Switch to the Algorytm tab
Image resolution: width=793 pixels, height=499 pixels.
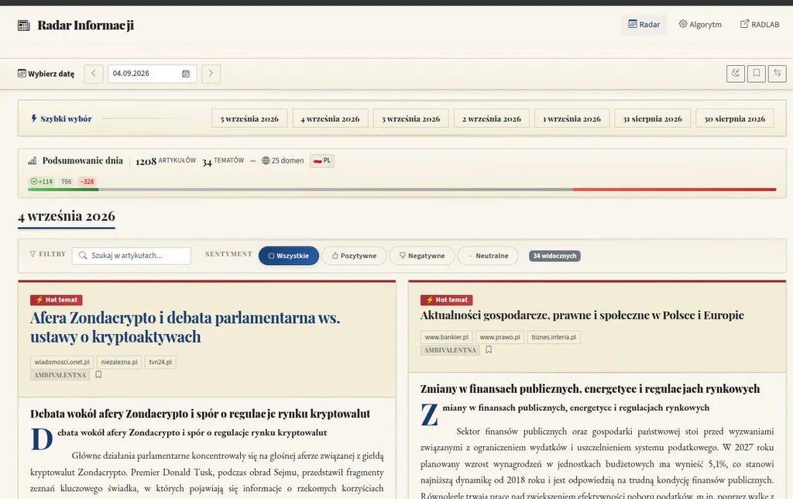coord(700,24)
